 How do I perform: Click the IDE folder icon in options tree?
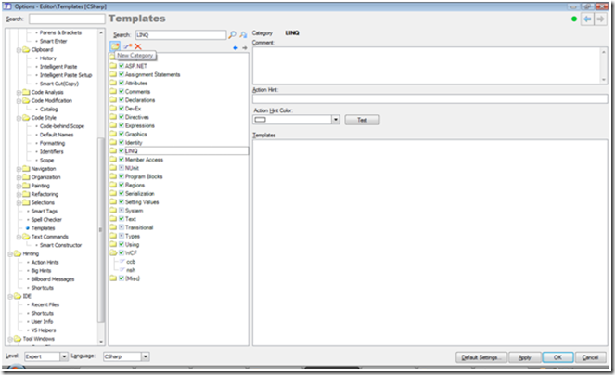(x=18, y=296)
